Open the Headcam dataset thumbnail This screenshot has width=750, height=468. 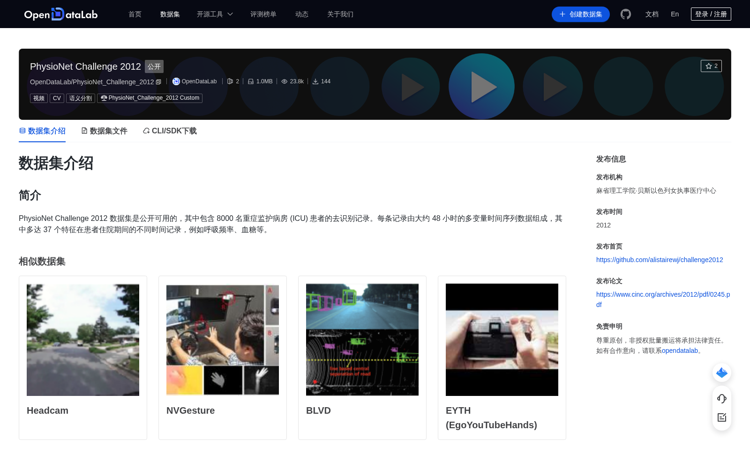(83, 340)
